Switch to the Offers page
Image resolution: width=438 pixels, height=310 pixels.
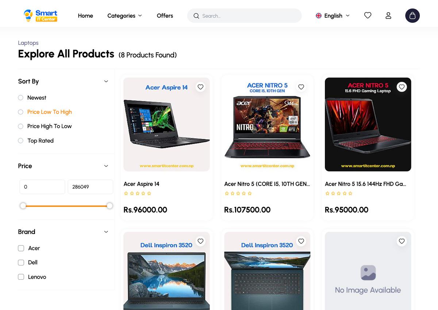[165, 16]
